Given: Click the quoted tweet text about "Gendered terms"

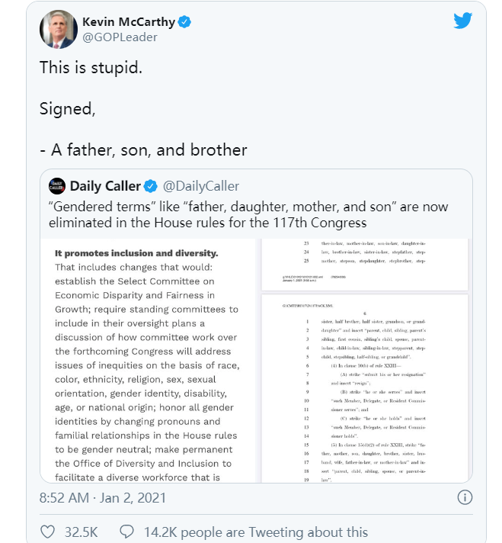Looking at the screenshot, I should click(248, 214).
